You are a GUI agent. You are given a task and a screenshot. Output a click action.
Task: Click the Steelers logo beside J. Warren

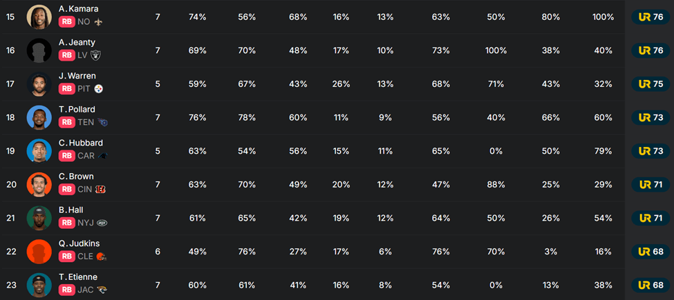(99, 89)
